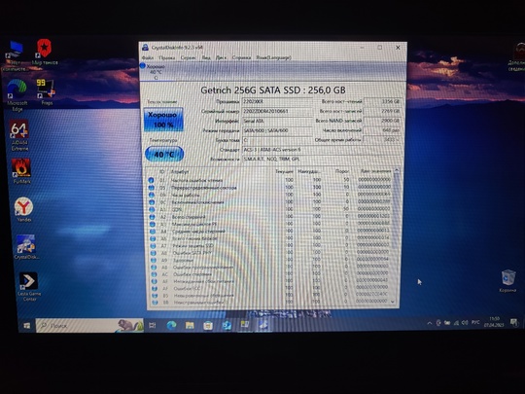Open the Сервис menu
Screen dimensions: 525x394
click(x=189, y=57)
